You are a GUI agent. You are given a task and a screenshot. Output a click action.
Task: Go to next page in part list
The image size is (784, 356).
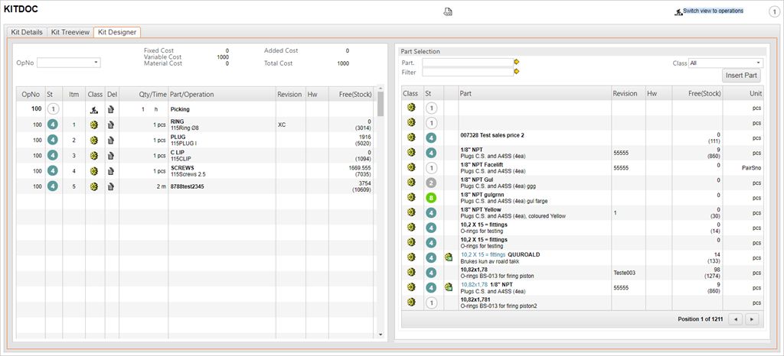752,319
